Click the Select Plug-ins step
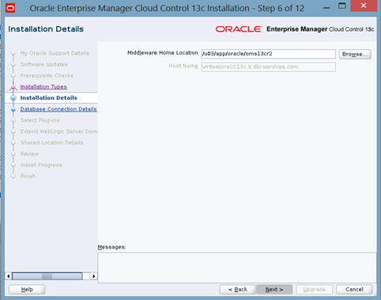381x300 pixels. click(40, 120)
